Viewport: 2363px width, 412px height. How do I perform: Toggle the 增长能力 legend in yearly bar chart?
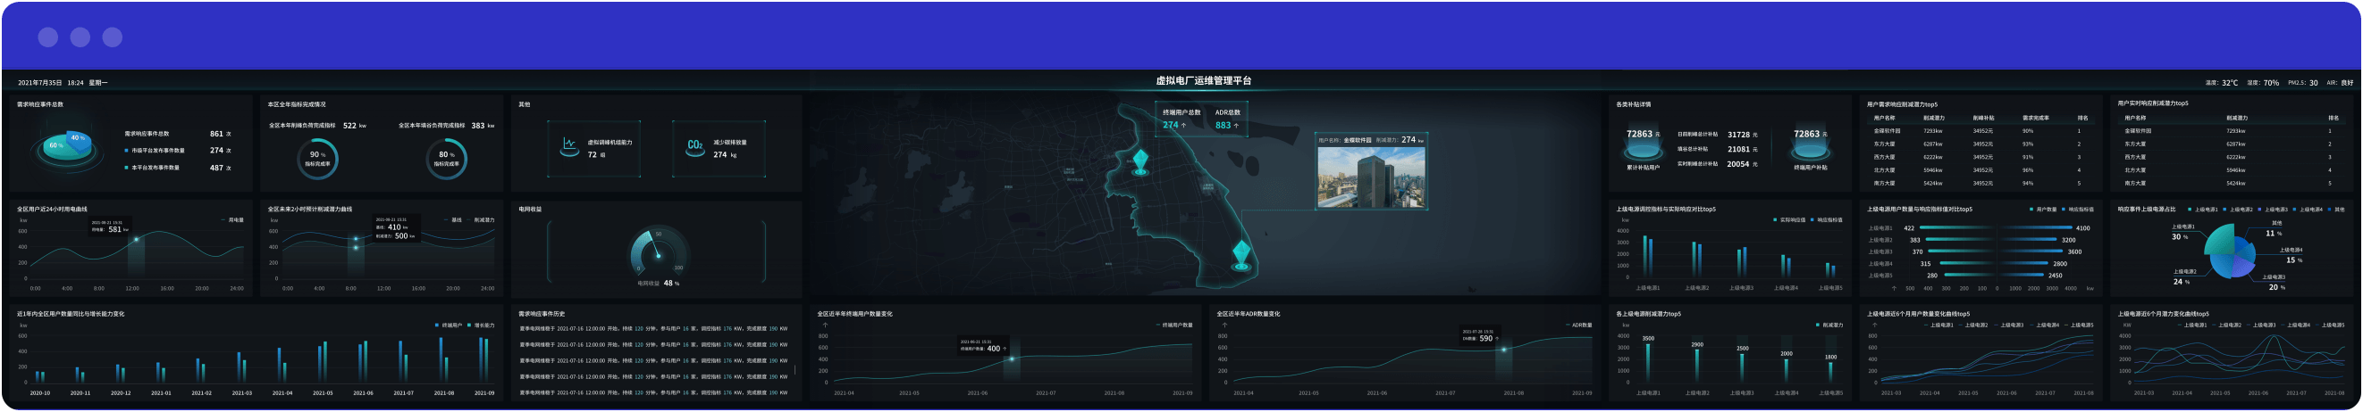click(x=483, y=325)
